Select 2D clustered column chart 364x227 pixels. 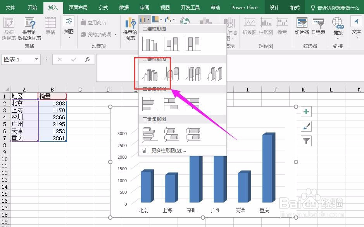click(x=150, y=44)
